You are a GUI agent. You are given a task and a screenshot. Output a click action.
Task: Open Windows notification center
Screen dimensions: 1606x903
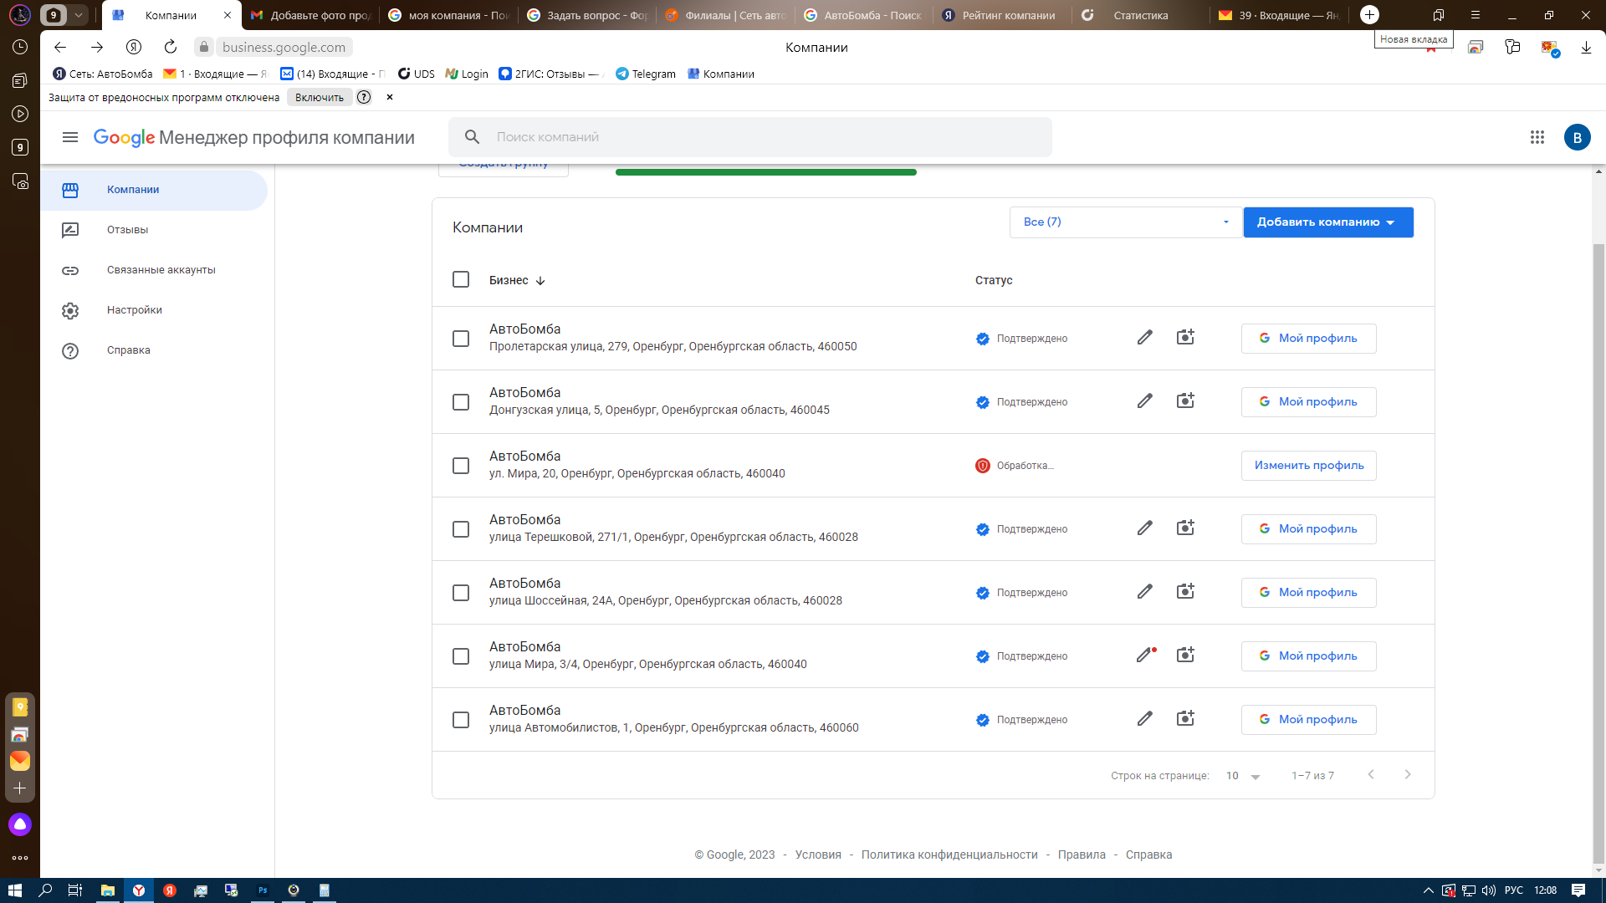(x=1578, y=890)
